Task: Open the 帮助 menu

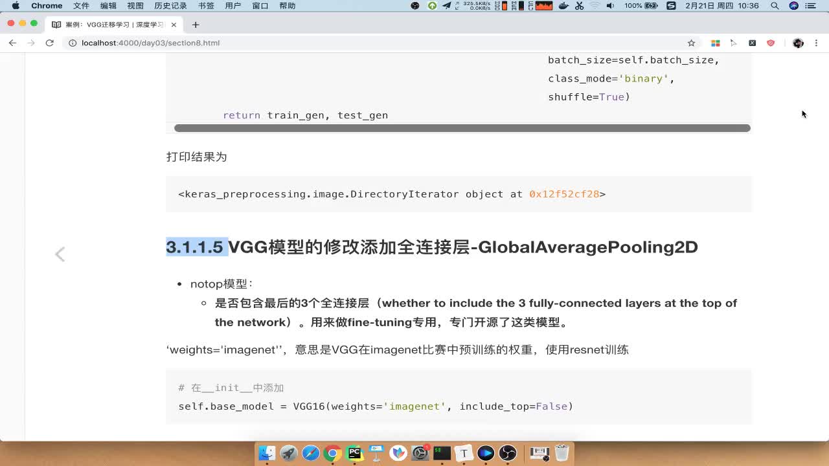Action: coord(287,6)
